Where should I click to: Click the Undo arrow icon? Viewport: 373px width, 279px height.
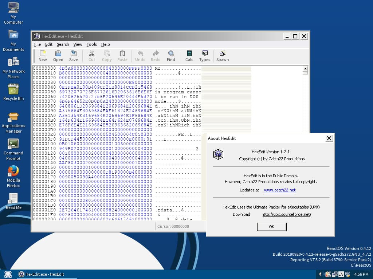pyautogui.click(x=140, y=53)
